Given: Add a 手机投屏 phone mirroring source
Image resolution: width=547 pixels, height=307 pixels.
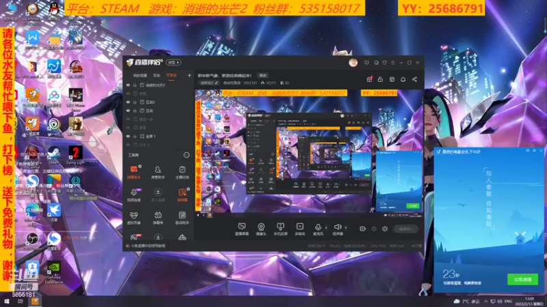Looking at the screenshot, I should click(280, 229).
